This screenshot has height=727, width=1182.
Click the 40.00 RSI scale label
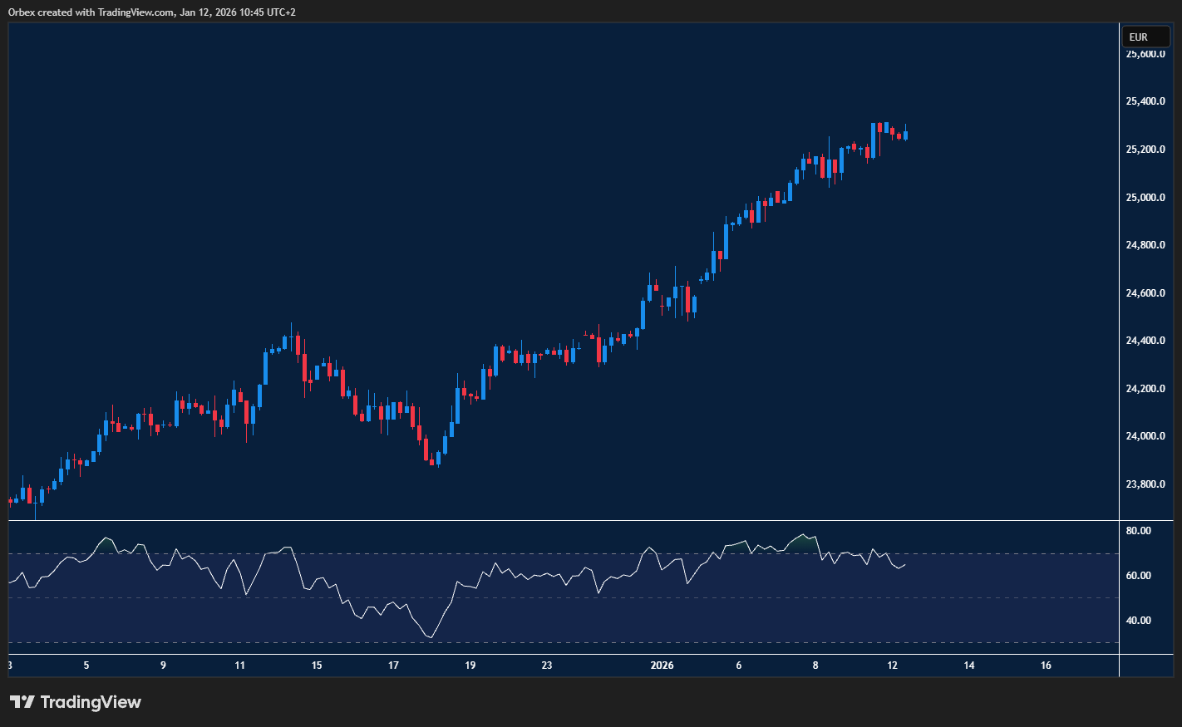point(1138,621)
